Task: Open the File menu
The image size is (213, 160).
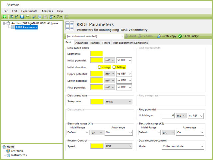Action: click(x=6, y=11)
